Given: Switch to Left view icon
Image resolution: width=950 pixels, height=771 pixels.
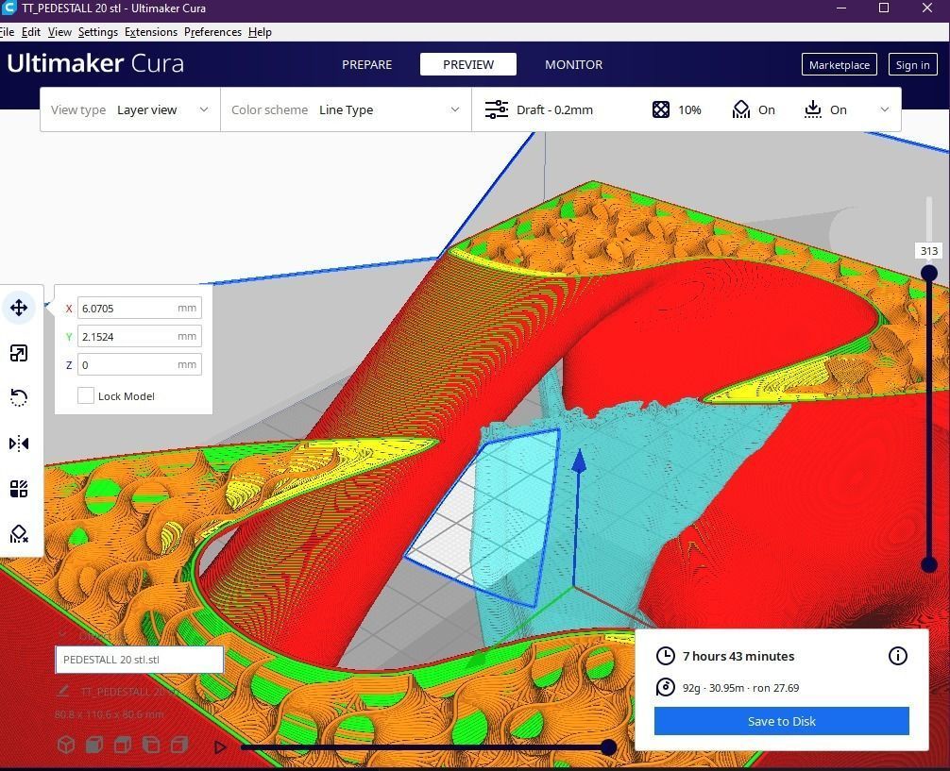Looking at the screenshot, I should 151,745.
